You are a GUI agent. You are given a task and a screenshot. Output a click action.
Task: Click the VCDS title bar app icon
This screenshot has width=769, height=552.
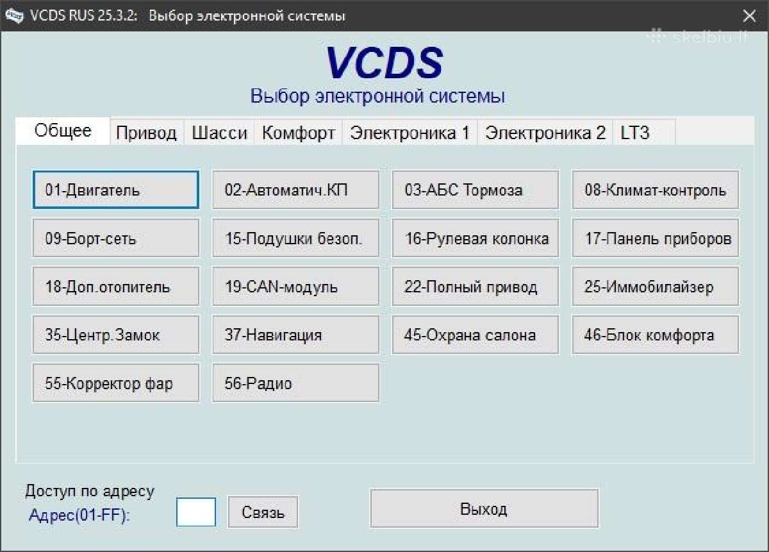pyautogui.click(x=14, y=16)
